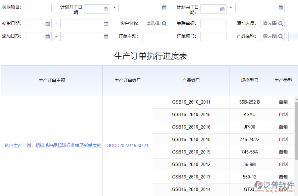Click the 订单编号 input field
Image resolution: width=298 pixels, height=196 pixels.
213,36
